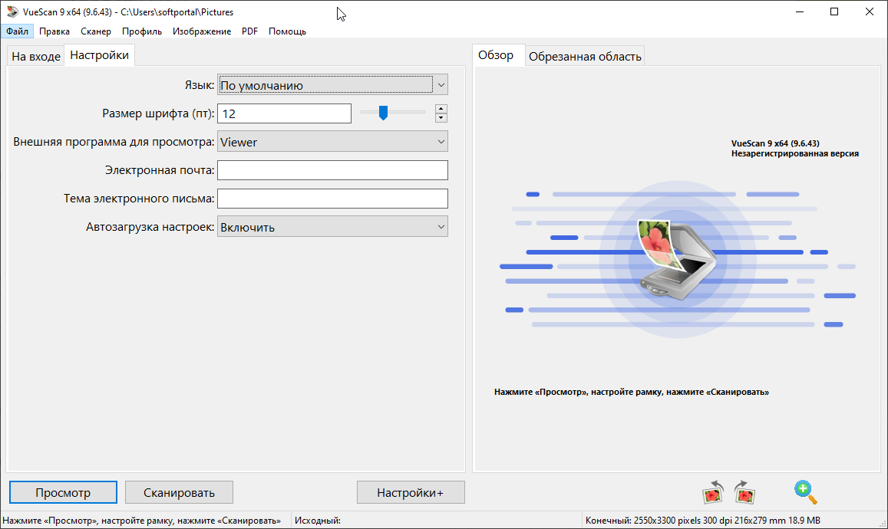Open the Внешняя программа для просмотра dropdown
The height and width of the screenshot is (529, 888).
coord(332,141)
